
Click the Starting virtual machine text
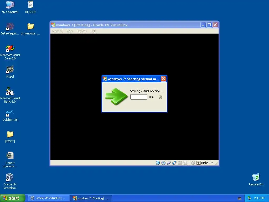[x=147, y=91]
